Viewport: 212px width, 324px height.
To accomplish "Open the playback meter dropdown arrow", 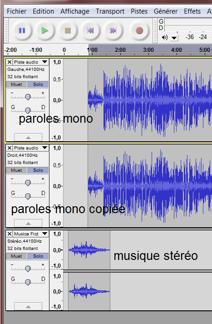I will pyautogui.click(x=174, y=38).
